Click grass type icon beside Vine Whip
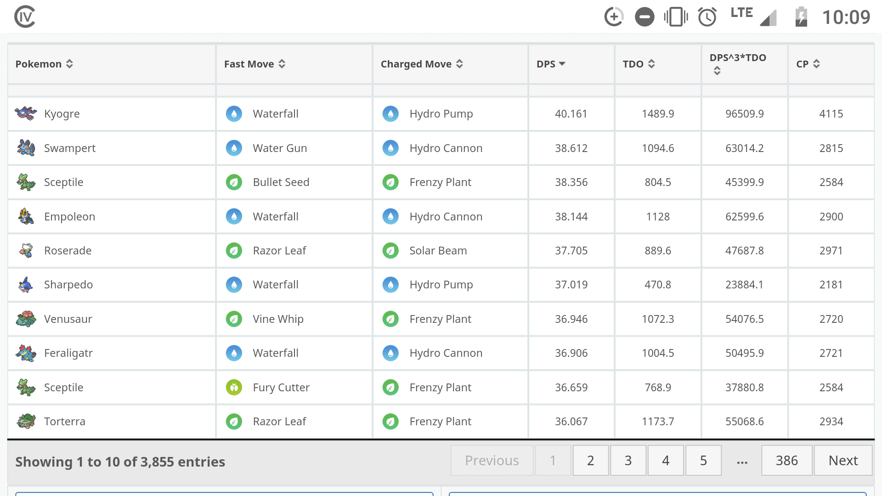This screenshot has height=496, width=882. click(x=234, y=319)
